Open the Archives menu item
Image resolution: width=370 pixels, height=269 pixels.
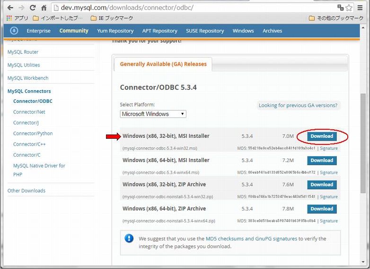tap(273, 31)
